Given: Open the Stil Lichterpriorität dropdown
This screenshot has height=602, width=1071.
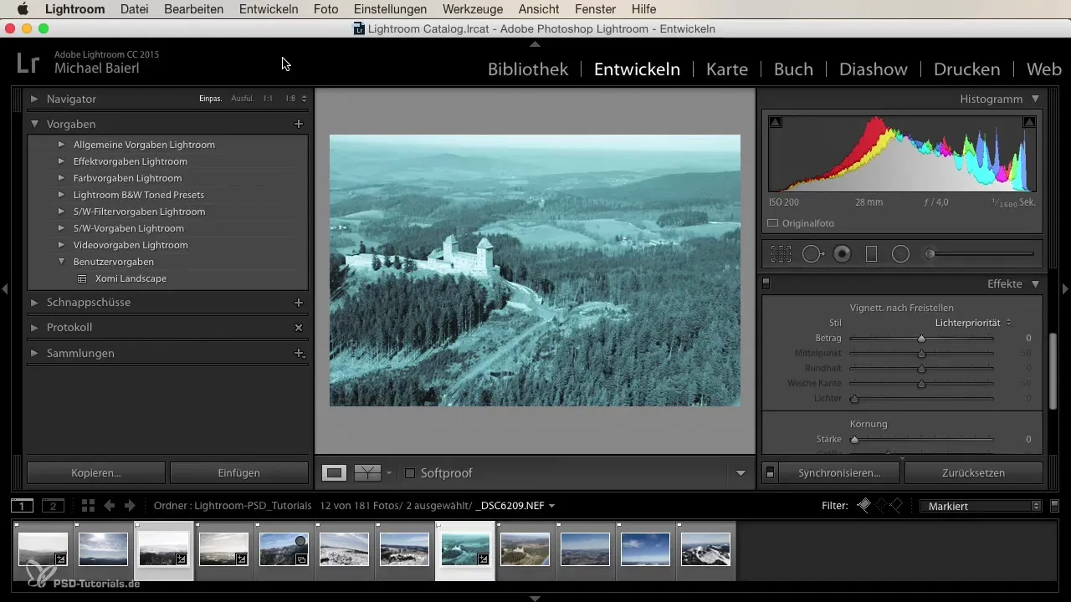Looking at the screenshot, I should (973, 322).
